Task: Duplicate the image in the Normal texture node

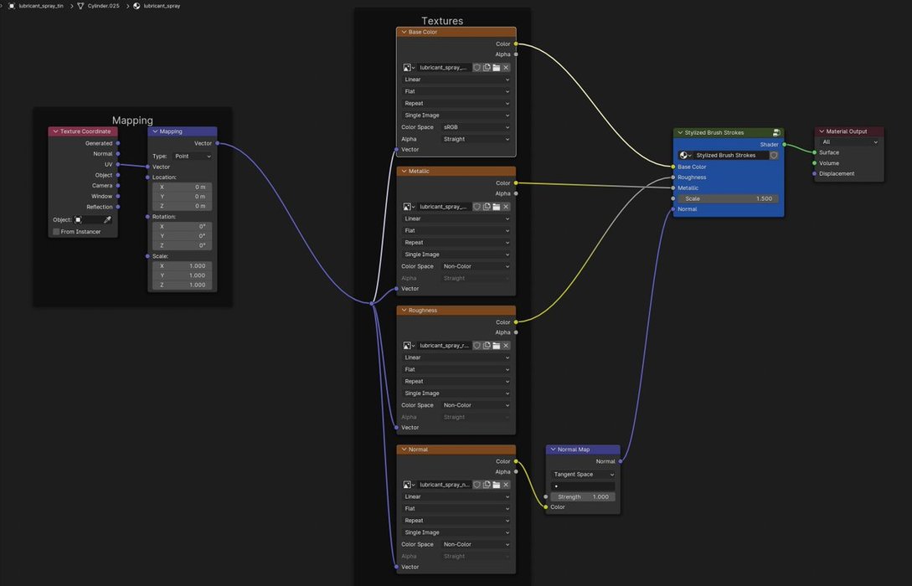Action: tap(487, 485)
